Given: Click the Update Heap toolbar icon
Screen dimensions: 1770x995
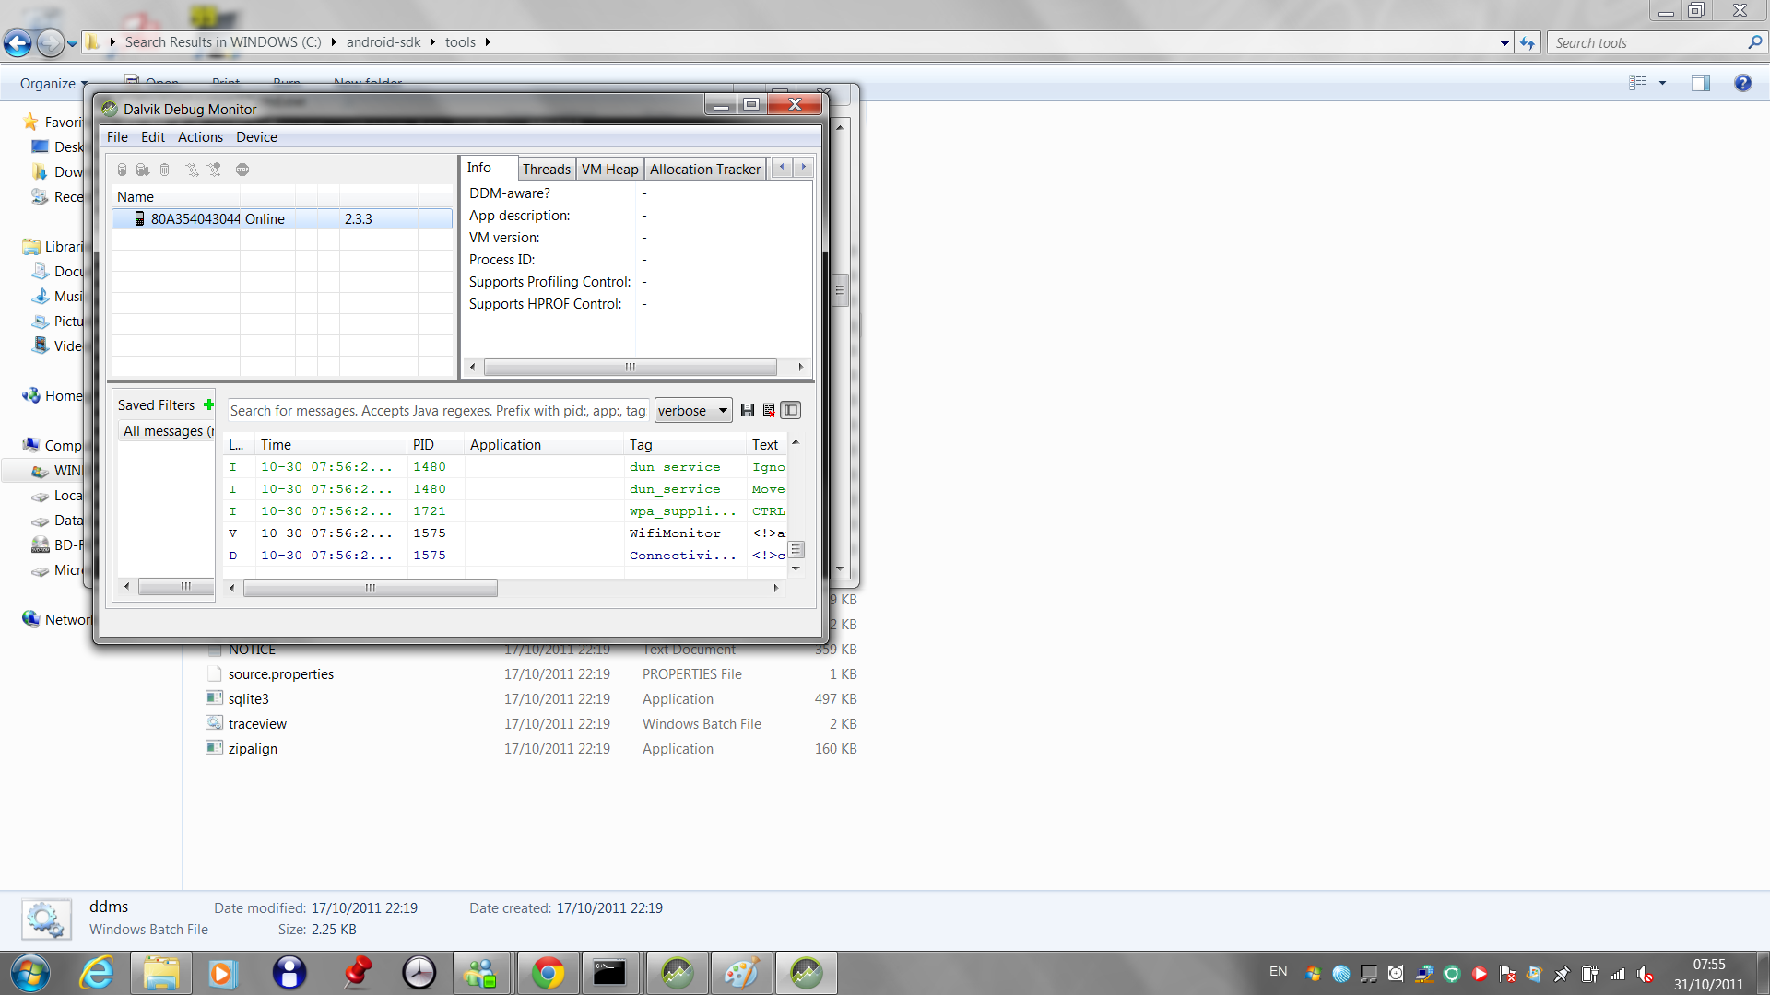Looking at the screenshot, I should 122,170.
